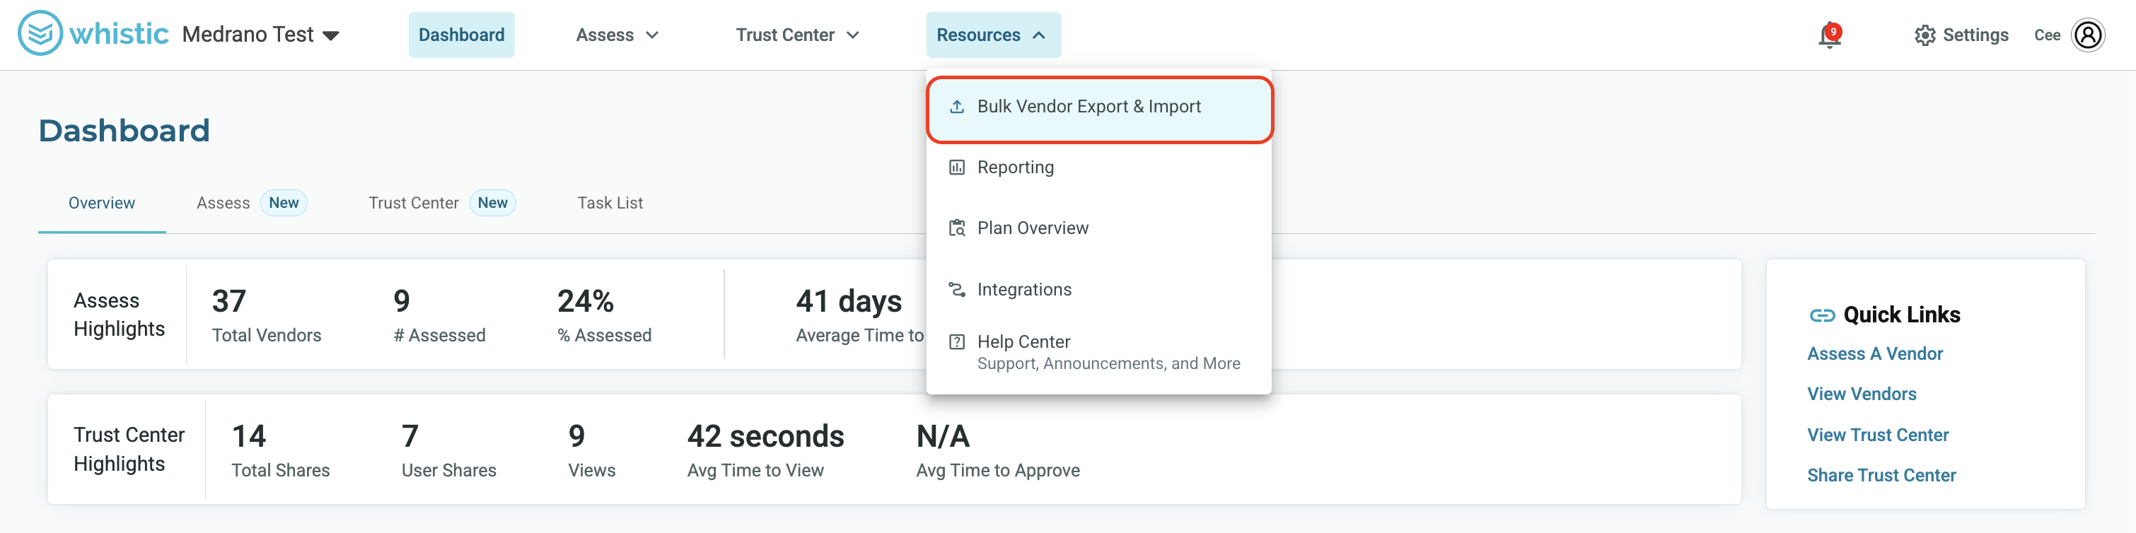Screen dimensions: 2136x533
Task: Switch to the Task List tab
Action: pyautogui.click(x=610, y=203)
